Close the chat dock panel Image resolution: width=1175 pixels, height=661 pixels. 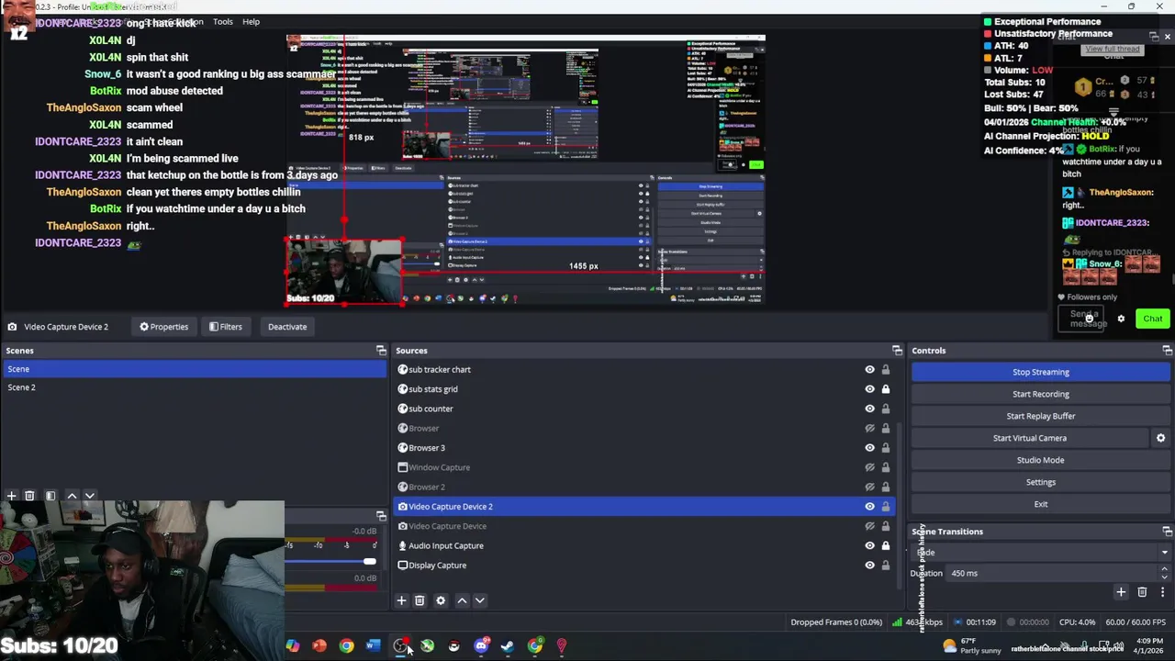(1167, 36)
